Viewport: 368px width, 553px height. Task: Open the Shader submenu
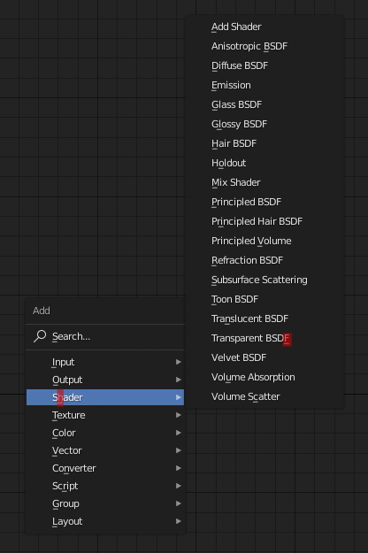105,397
